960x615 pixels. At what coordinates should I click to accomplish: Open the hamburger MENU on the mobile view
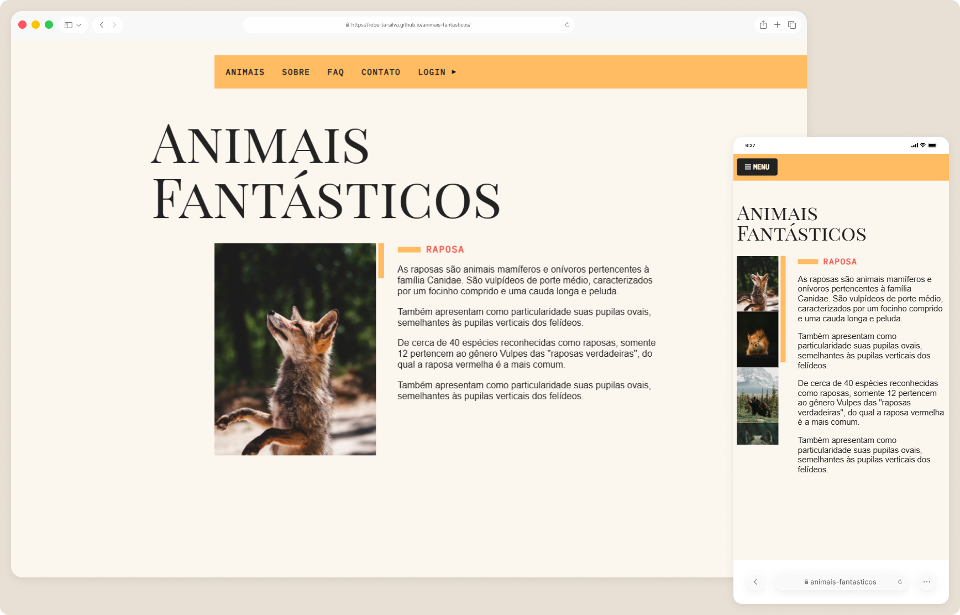(x=757, y=167)
